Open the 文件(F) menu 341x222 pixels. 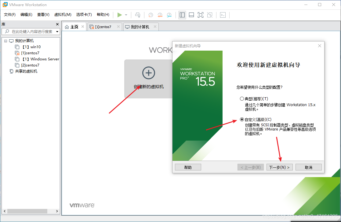click(x=9, y=15)
